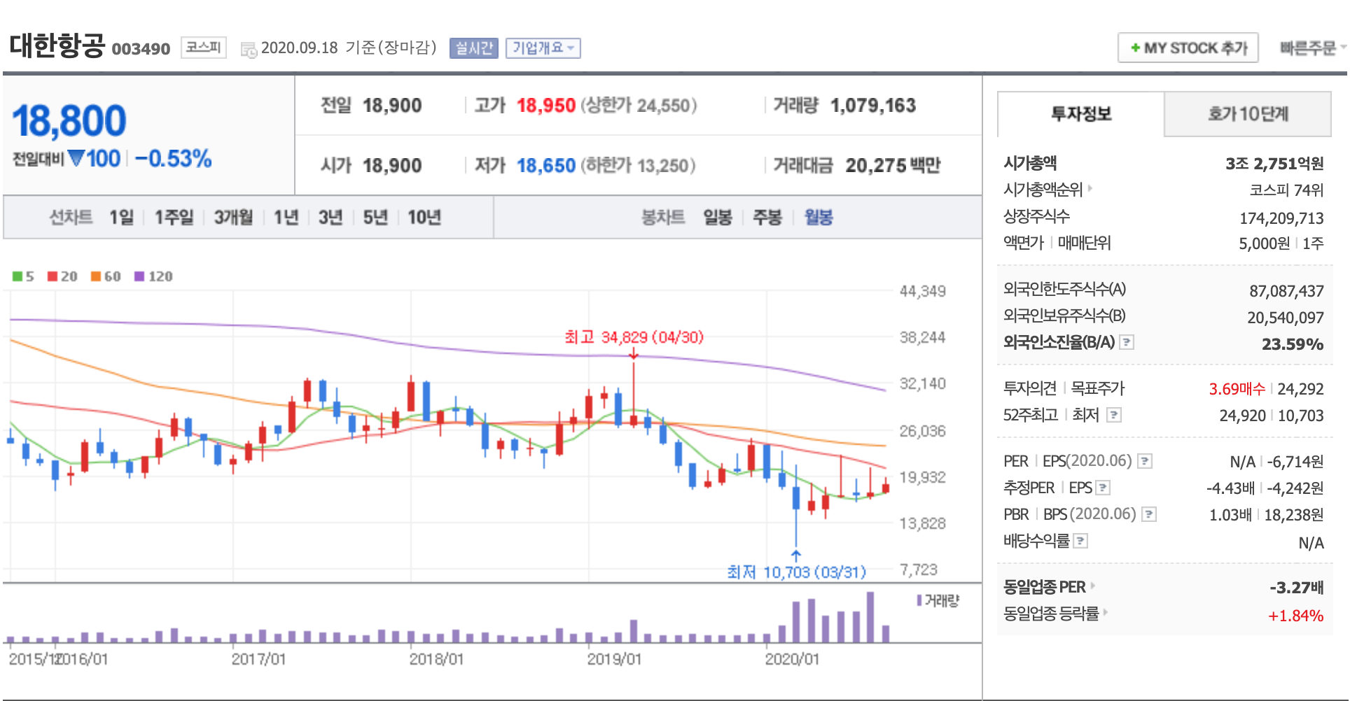Open help icon next to 52주최고 최저
This screenshot has height=701, width=1350.
[1114, 415]
